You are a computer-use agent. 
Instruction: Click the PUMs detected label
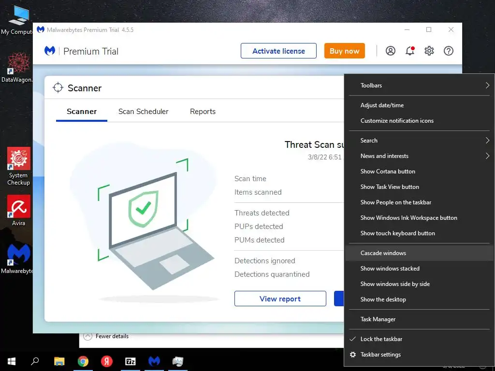[259, 240]
